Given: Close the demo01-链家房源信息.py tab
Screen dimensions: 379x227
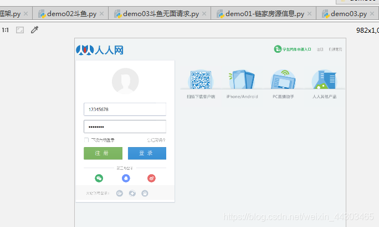Looking at the screenshot, I should point(309,14).
